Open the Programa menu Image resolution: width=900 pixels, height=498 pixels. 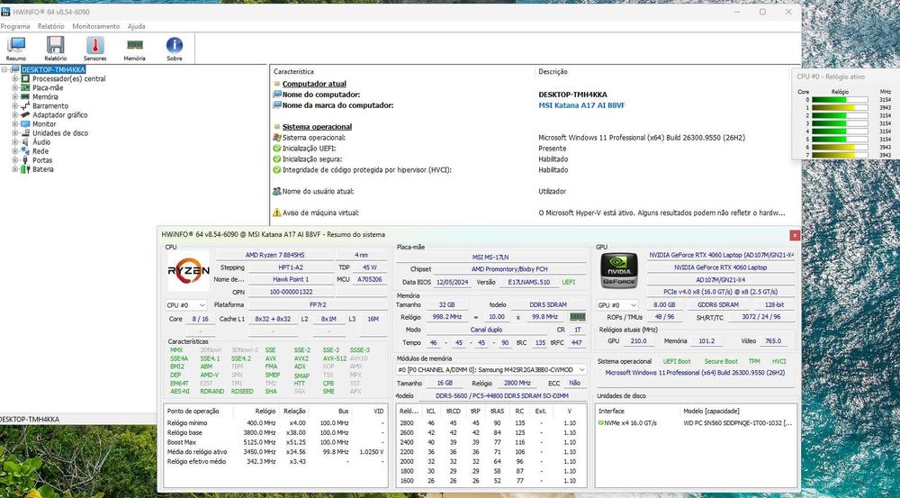pyautogui.click(x=15, y=26)
